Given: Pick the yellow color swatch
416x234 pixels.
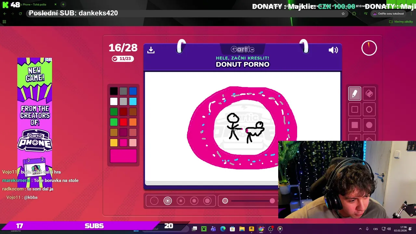Looking at the screenshot, I should click(x=114, y=143).
